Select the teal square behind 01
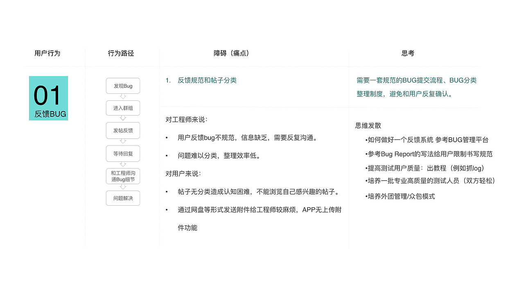 pos(48,98)
